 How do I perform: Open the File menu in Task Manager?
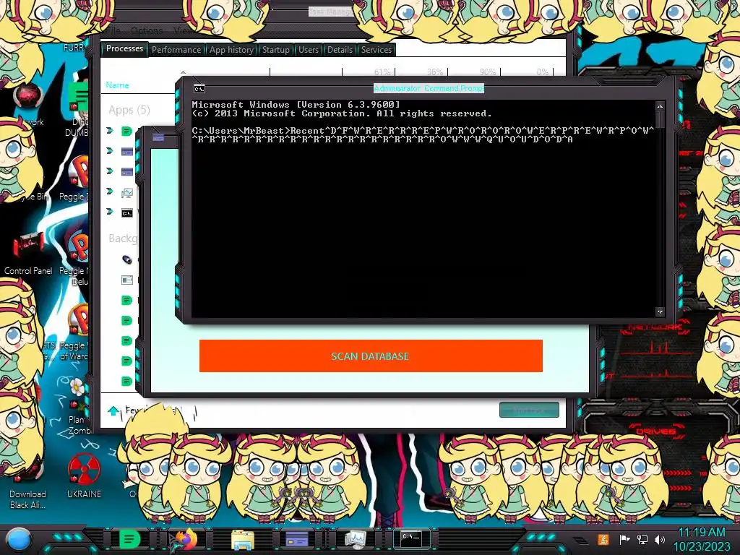[113, 30]
